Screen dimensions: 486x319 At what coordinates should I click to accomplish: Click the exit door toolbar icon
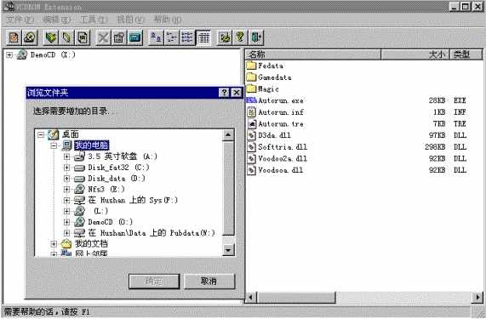pyautogui.click(x=256, y=37)
